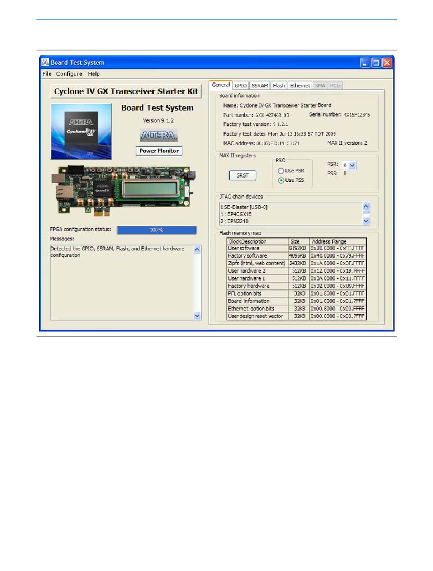Click the Factory test version 9.1.2.1 value
The width and height of the screenshot is (433, 571).
coord(280,124)
